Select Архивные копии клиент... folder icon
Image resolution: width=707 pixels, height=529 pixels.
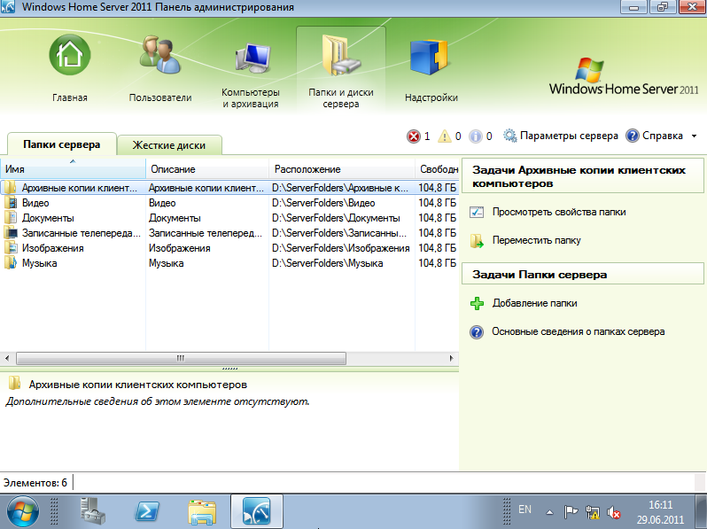10,187
